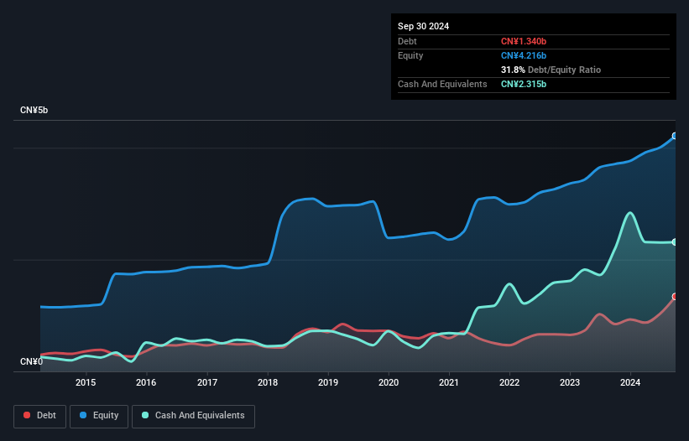
Task: Click the Sep 30 2024 tooltip date
Action: click(x=423, y=26)
